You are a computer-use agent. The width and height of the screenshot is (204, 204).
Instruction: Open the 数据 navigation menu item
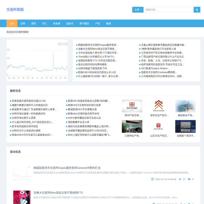coord(108,23)
